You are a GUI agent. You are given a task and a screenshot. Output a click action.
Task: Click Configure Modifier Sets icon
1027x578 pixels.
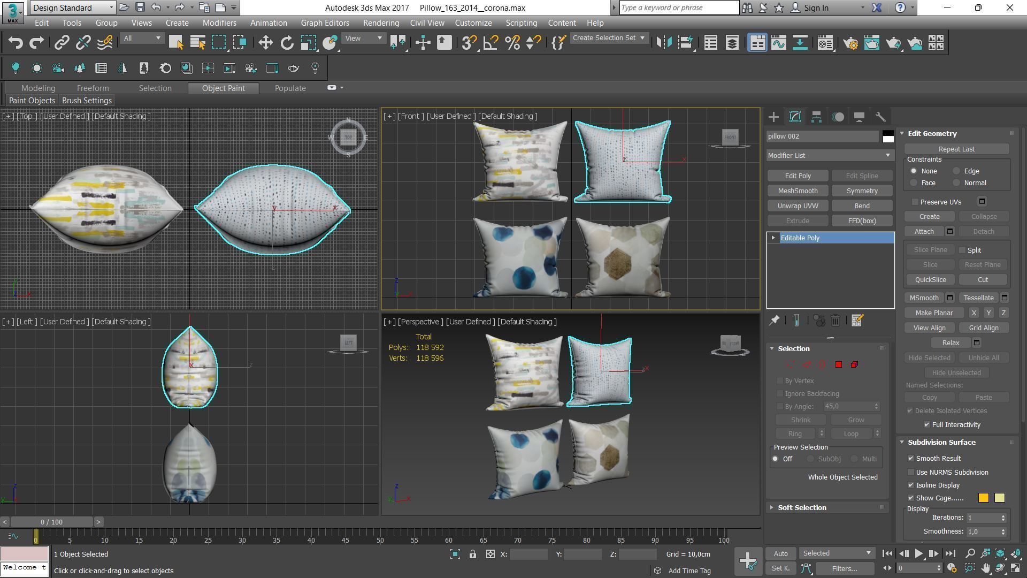pos(857,321)
